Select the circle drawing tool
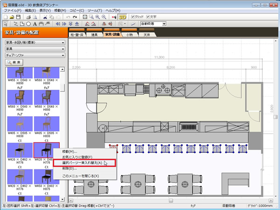This screenshot has width=280, height=210. (x=28, y=23)
